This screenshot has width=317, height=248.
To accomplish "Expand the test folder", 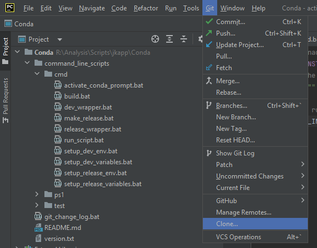I will click(37, 205).
